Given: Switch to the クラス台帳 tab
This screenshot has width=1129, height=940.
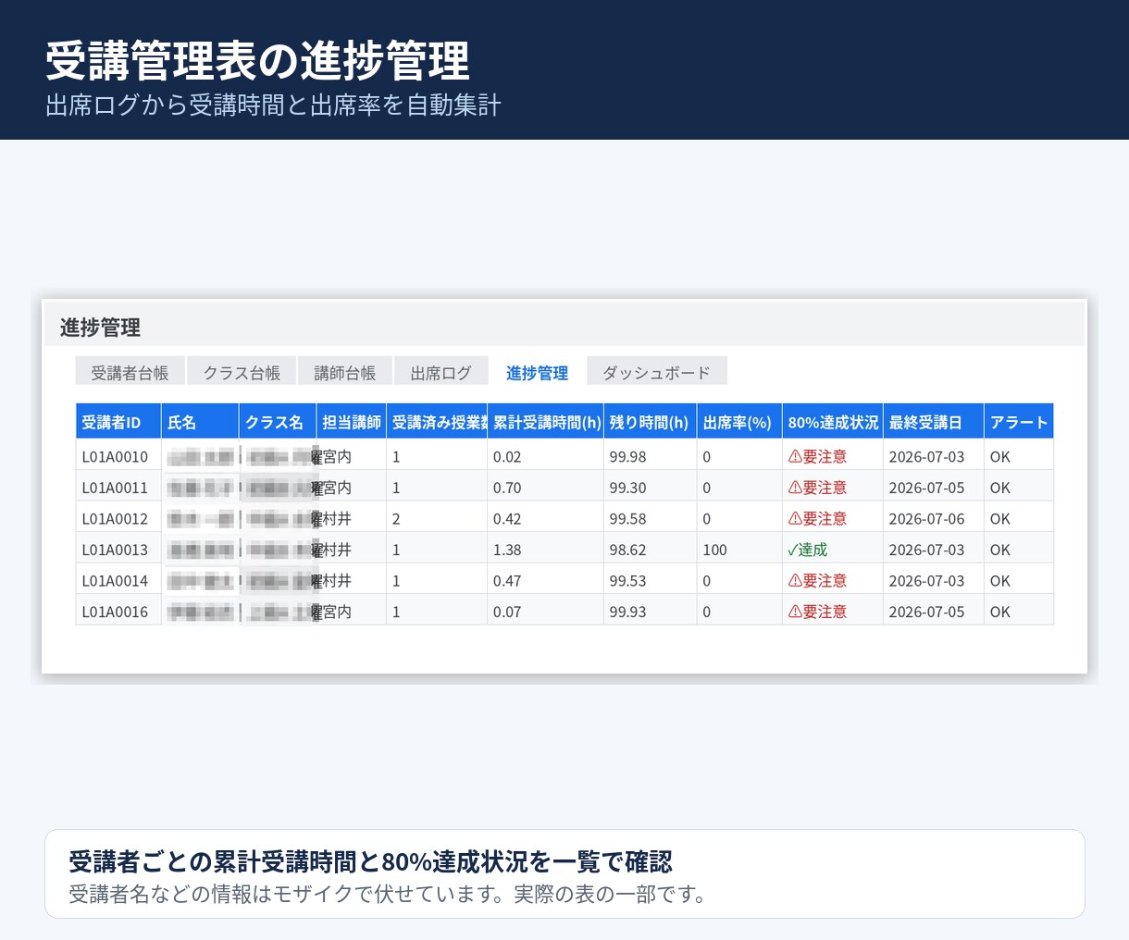Looking at the screenshot, I should [242, 372].
